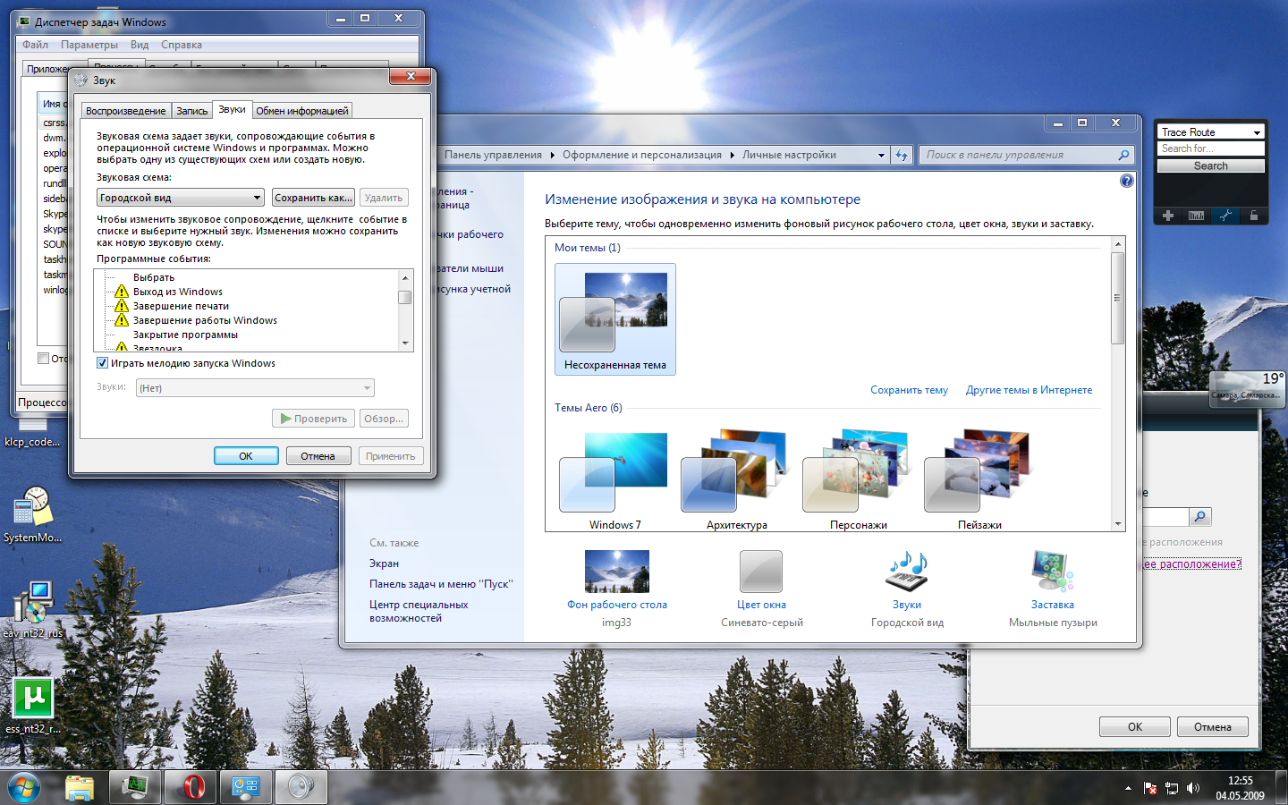Select the eav_nt32_rus desktop icon
This screenshot has width=1288, height=805.
tap(33, 609)
